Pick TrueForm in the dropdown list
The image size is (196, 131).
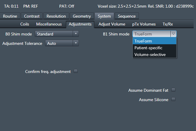pos(143,41)
